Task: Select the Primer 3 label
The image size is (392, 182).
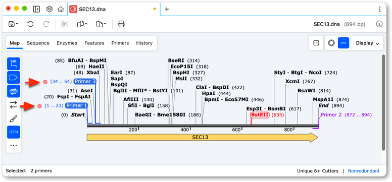Action: point(85,81)
